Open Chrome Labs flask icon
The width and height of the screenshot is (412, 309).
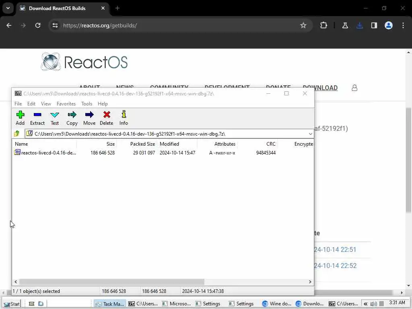pos(345,25)
